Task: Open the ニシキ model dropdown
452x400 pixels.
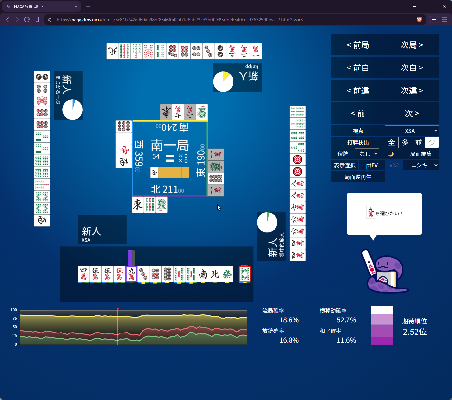Action: [x=421, y=165]
